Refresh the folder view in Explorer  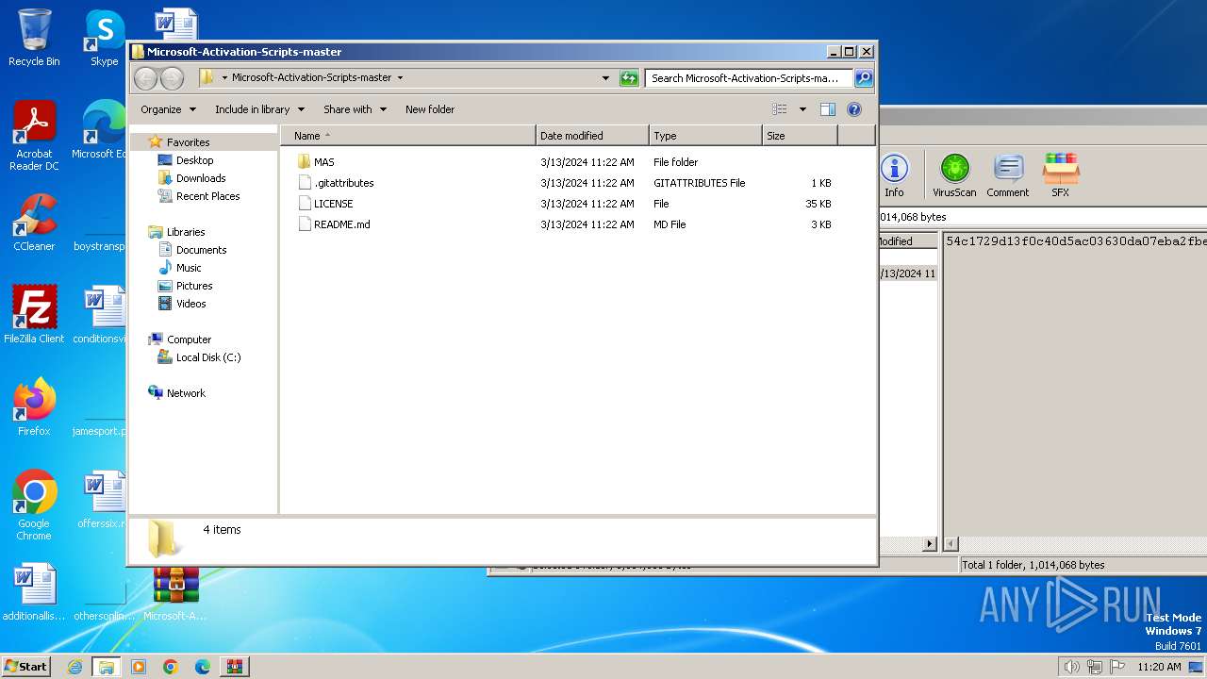629,78
